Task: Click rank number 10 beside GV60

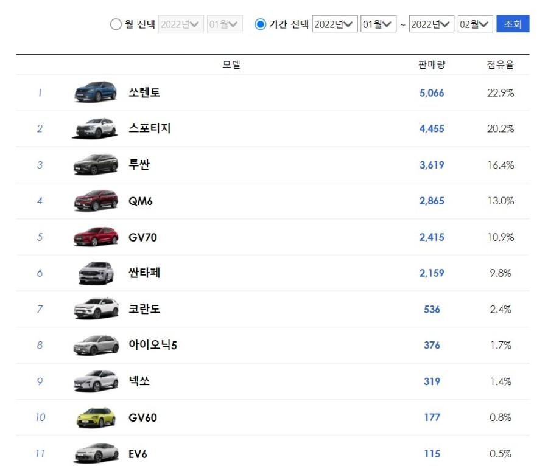Action: coord(40,417)
